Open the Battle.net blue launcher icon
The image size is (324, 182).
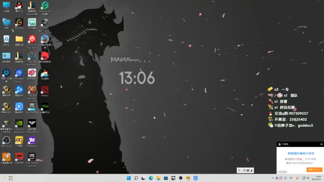pyautogui.click(x=19, y=90)
